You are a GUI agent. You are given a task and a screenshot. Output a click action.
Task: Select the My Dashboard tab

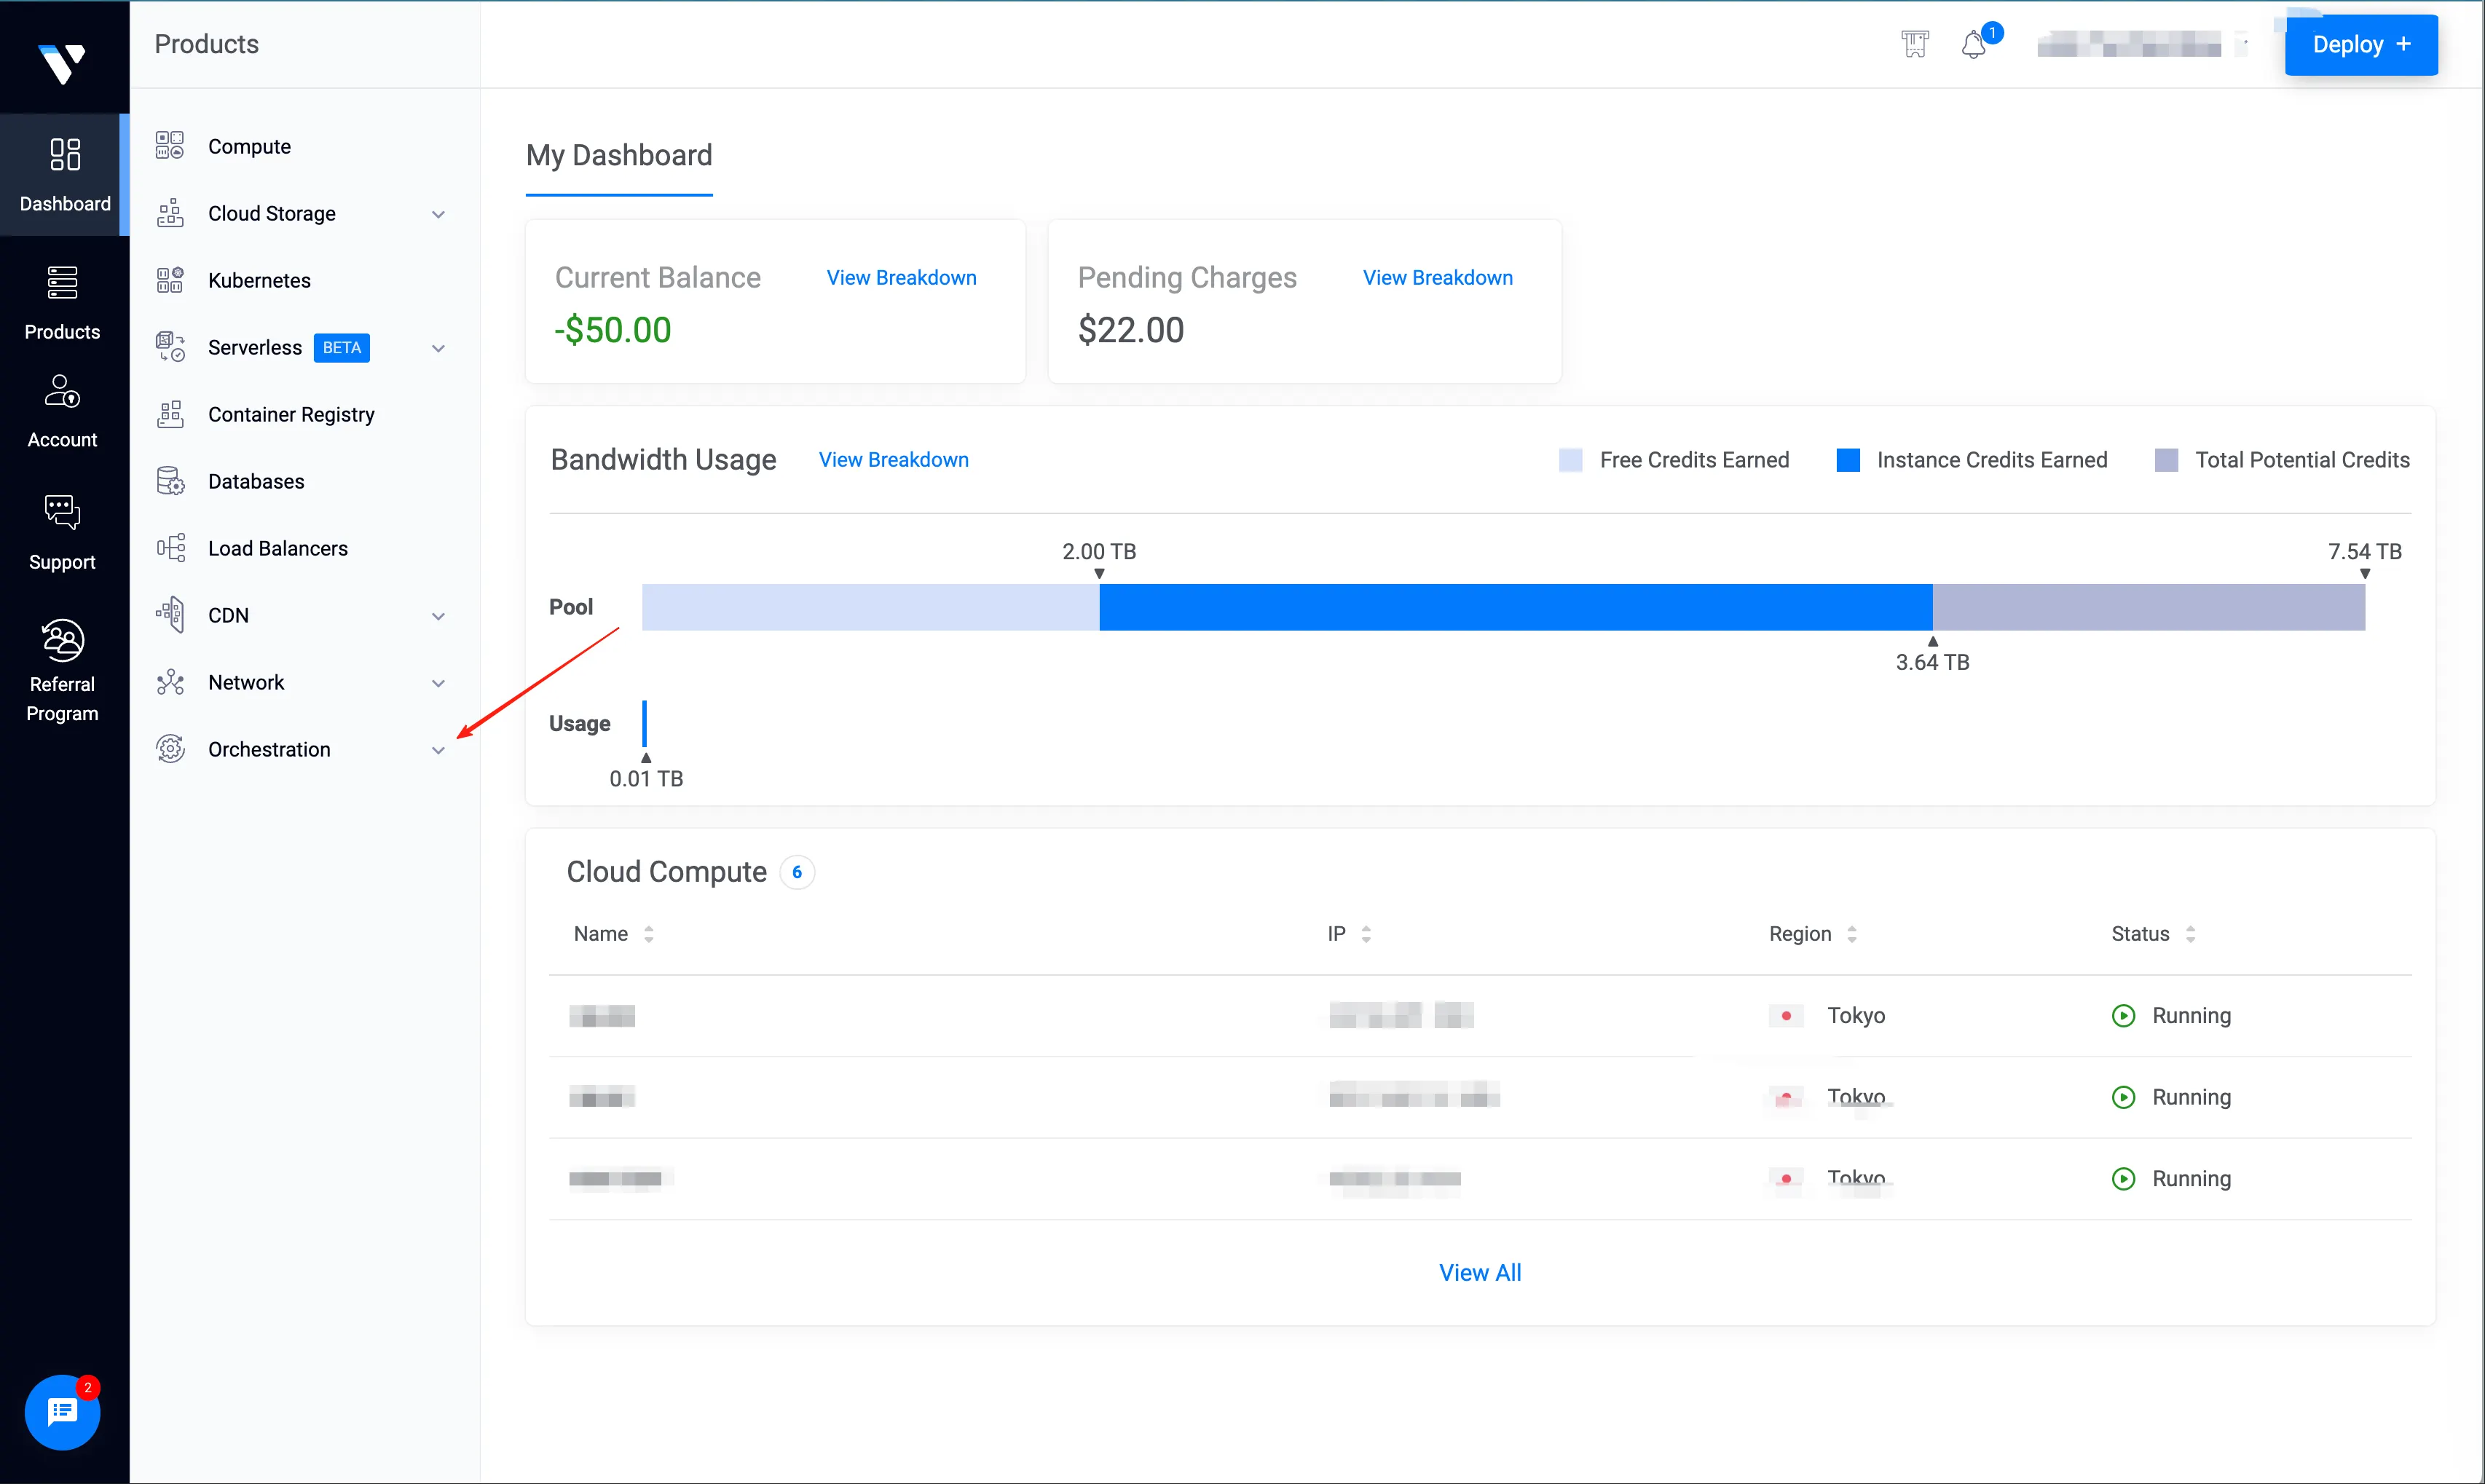619,156
